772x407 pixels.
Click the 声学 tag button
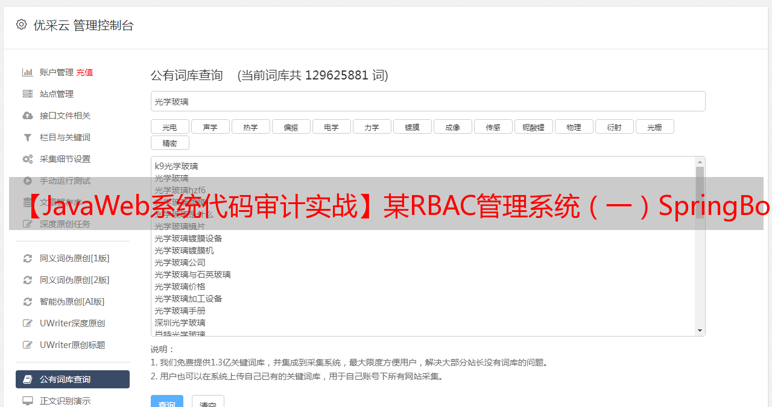(210, 126)
